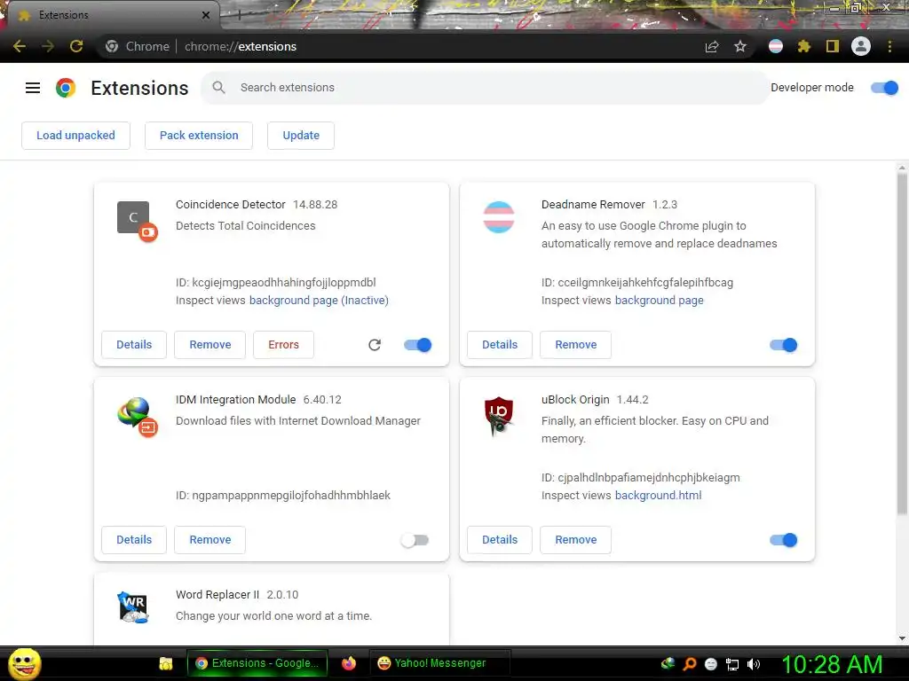The height and width of the screenshot is (681, 909).
Task: Switch to Extensions - Google taskbar item
Action: click(x=257, y=663)
